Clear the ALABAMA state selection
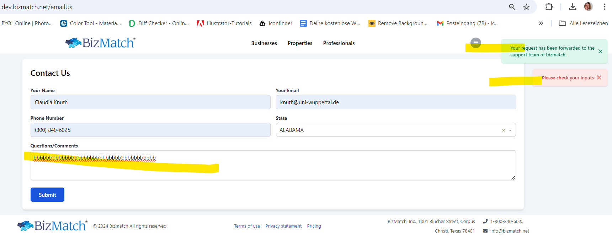 pos(504,130)
